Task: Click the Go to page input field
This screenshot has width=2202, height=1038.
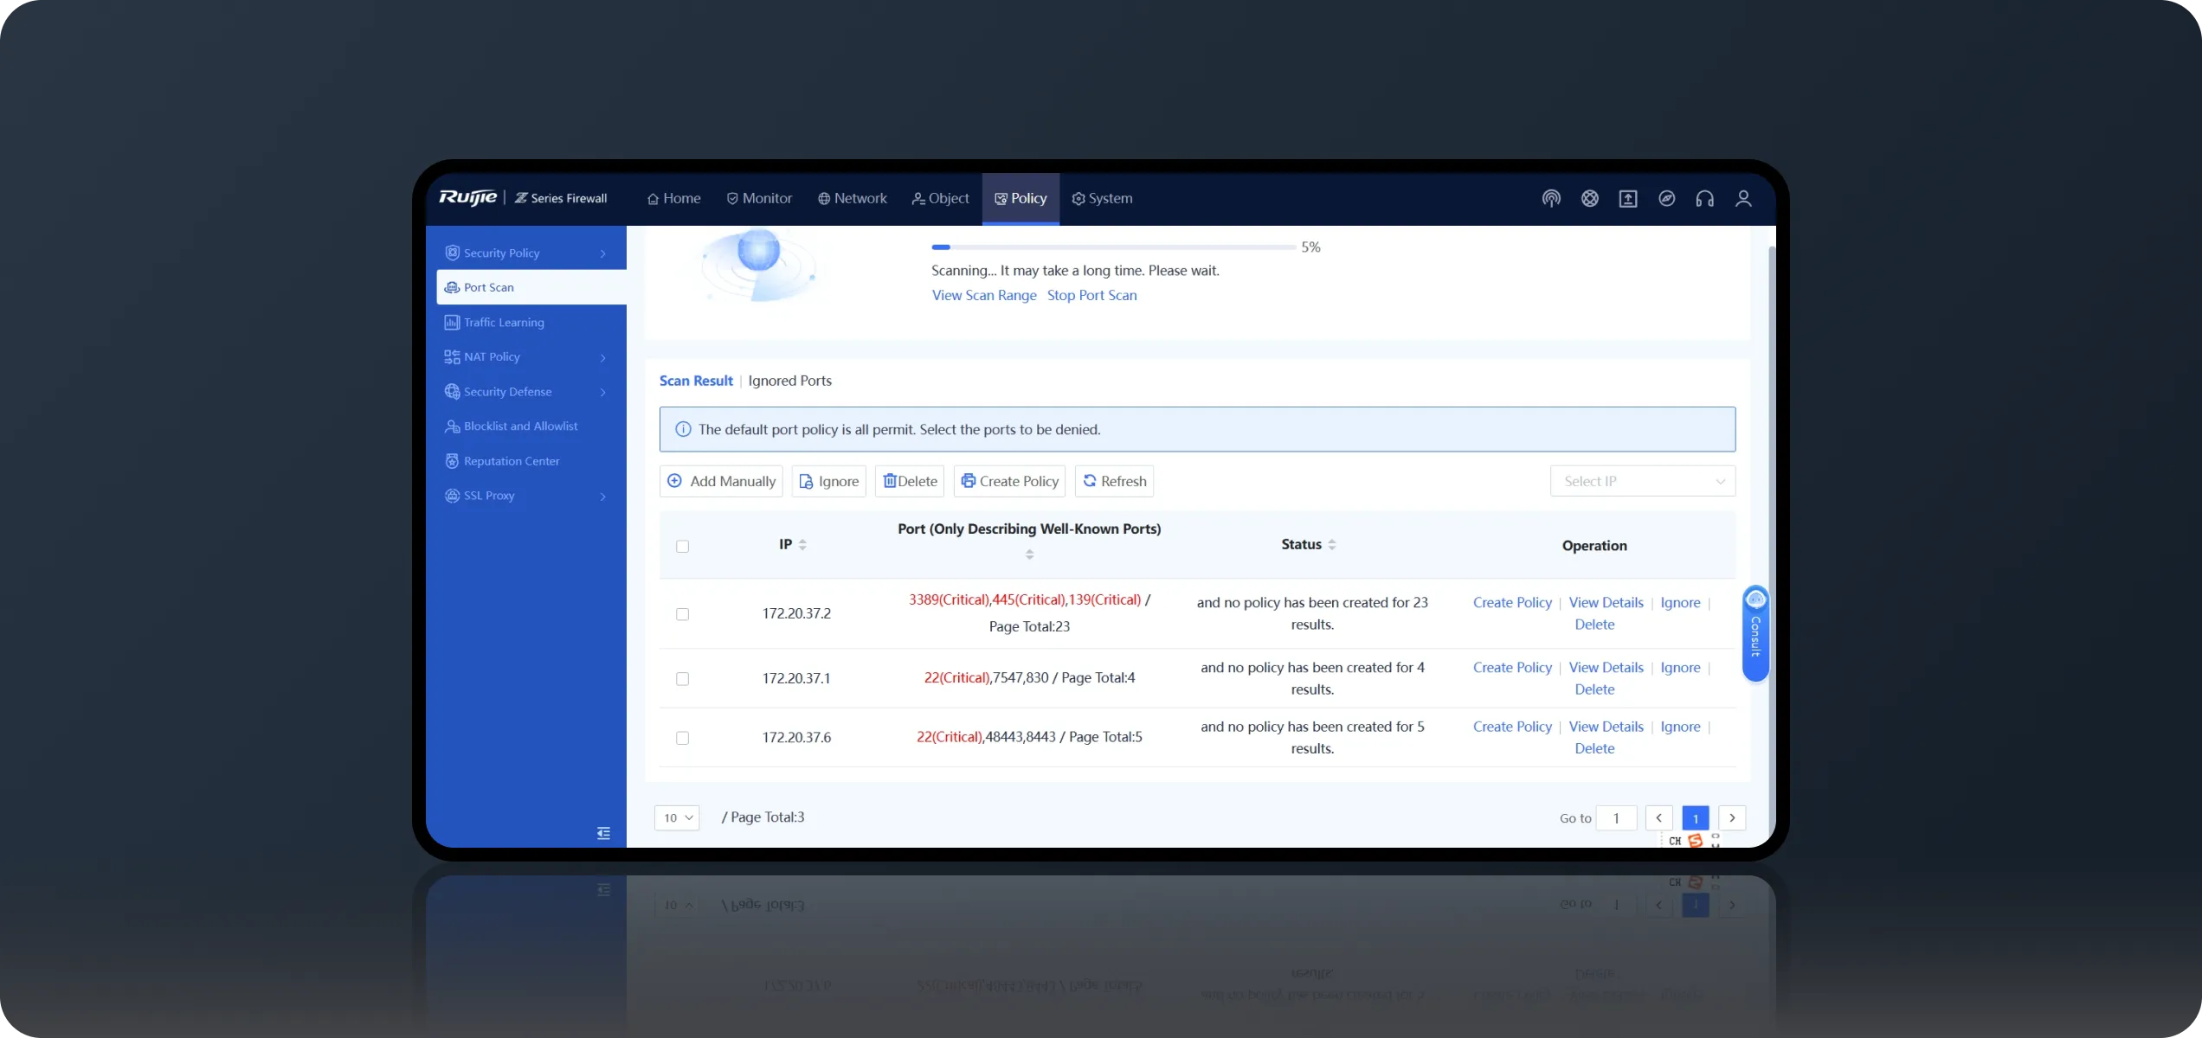Action: [x=1616, y=817]
